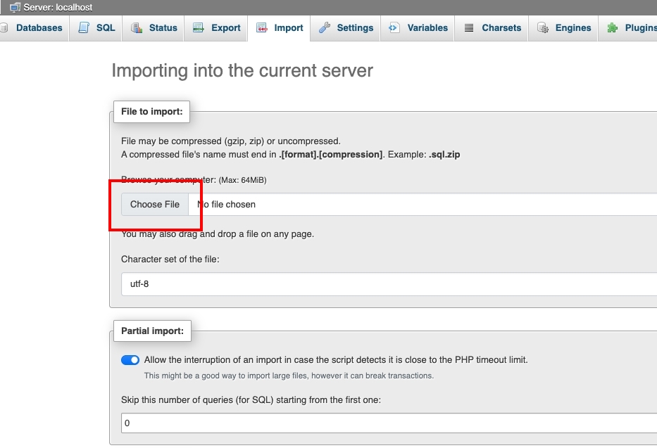
Task: Click the skip number of queries field
Action: (x=389, y=423)
